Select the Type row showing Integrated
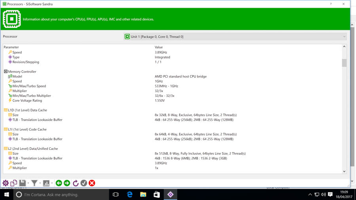Screen dimensions: 356x200 172,57
